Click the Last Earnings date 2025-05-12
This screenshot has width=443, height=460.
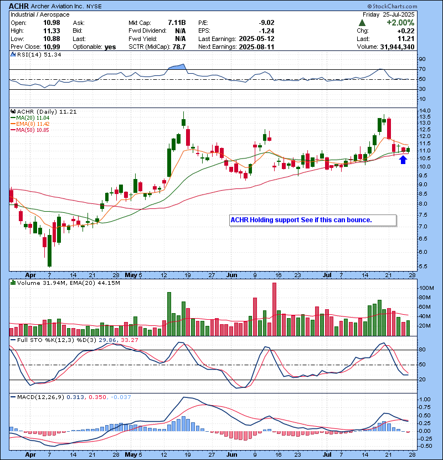click(256, 39)
